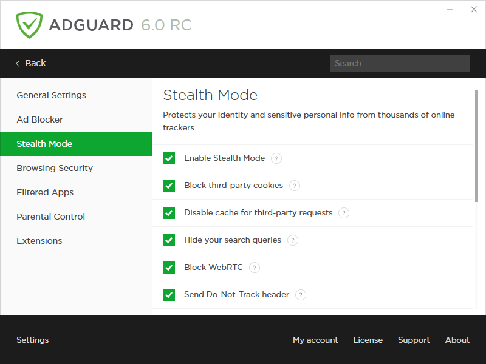The height and width of the screenshot is (364, 486).
Task: Disable the Block WebRTC checkbox
Action: pyautogui.click(x=169, y=267)
